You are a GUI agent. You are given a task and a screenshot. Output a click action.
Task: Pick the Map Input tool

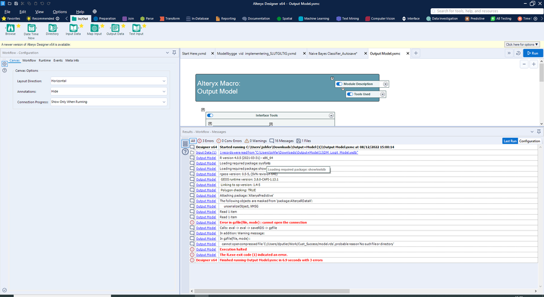pyautogui.click(x=94, y=28)
